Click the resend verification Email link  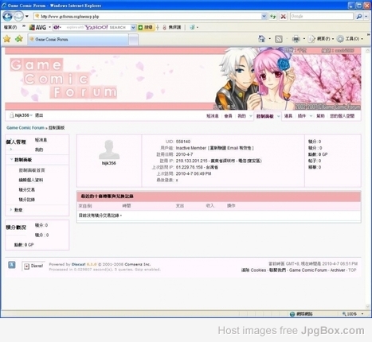231,148
